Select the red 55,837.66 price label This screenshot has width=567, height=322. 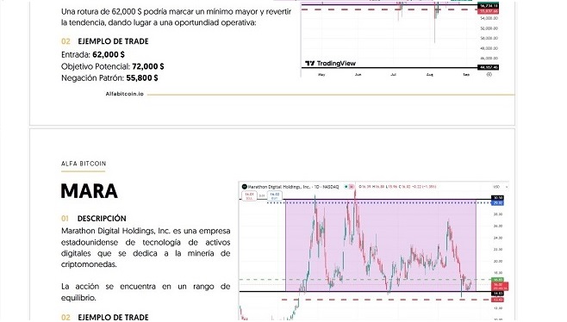489,11
